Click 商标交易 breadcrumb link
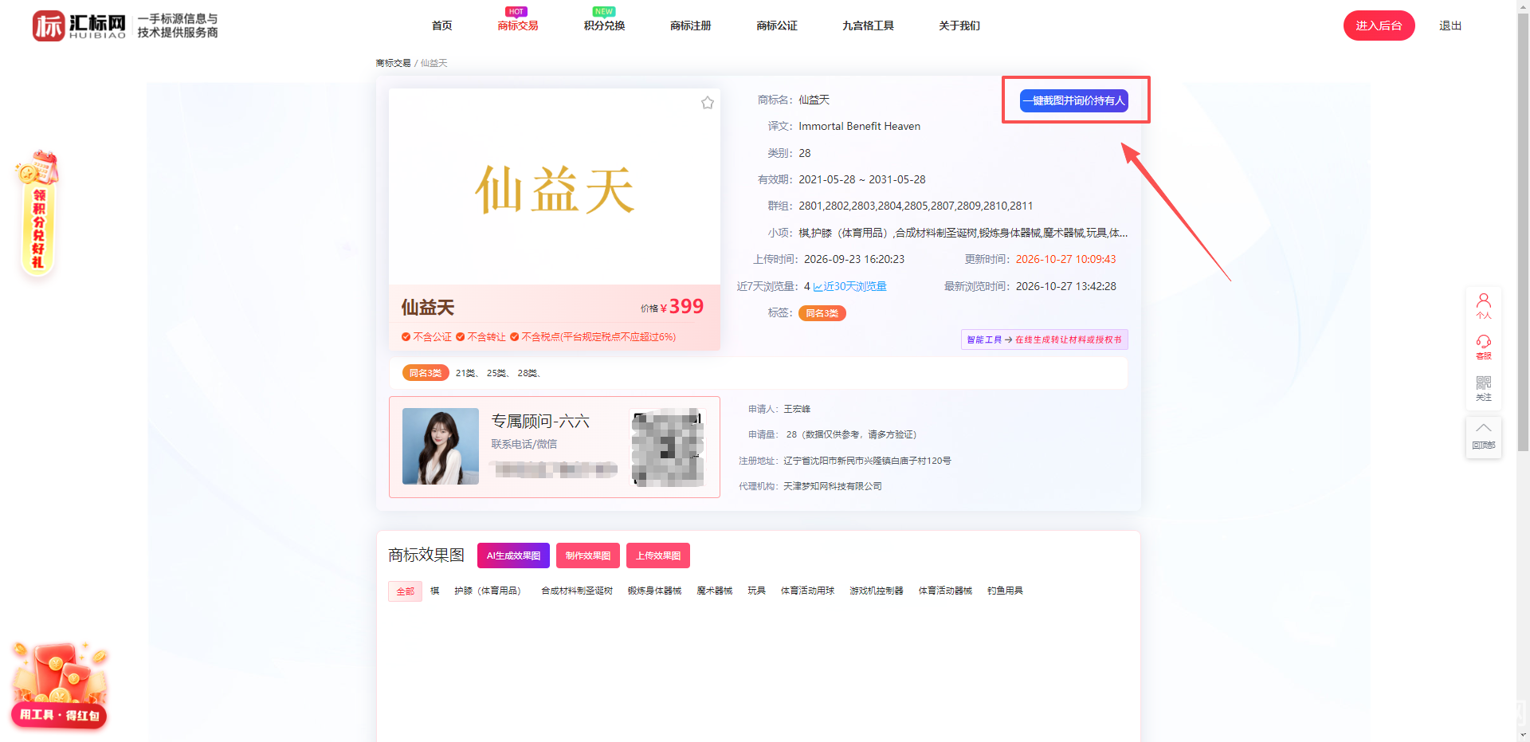This screenshot has width=1530, height=742. pos(393,63)
